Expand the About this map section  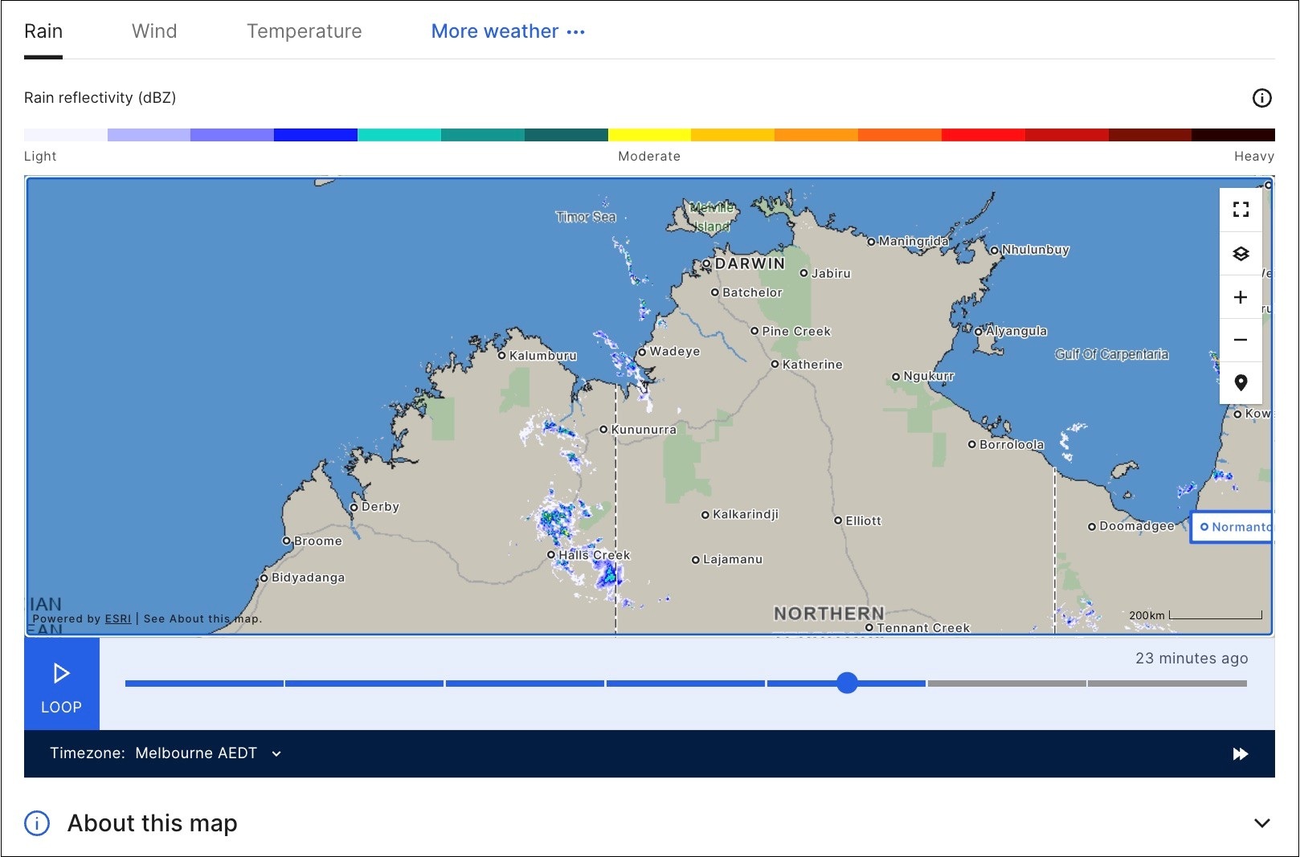1261,823
